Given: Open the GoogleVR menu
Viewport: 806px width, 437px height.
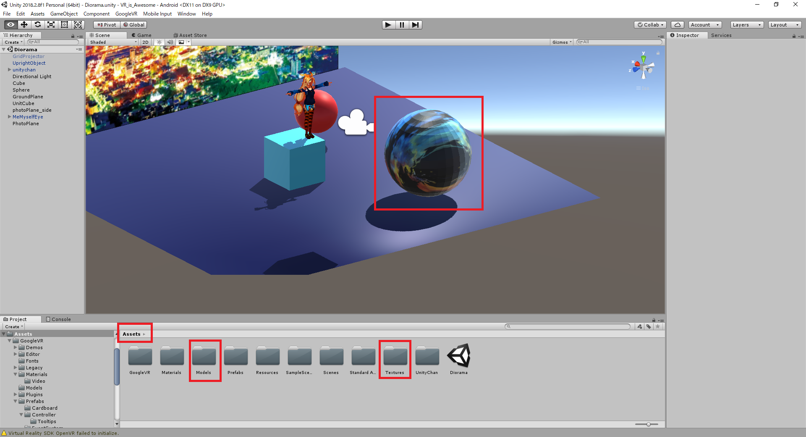Looking at the screenshot, I should (126, 14).
